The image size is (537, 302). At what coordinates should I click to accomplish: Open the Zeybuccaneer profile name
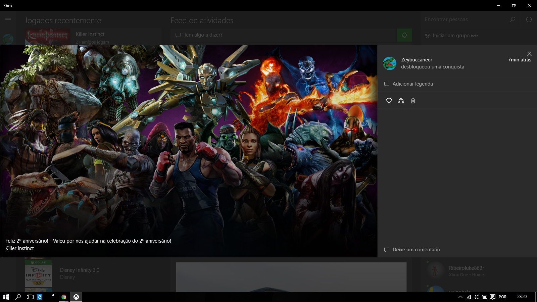pyautogui.click(x=417, y=60)
